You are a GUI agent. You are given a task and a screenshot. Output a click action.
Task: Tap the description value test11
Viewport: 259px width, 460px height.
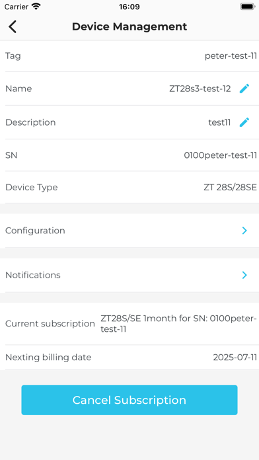coord(219,122)
